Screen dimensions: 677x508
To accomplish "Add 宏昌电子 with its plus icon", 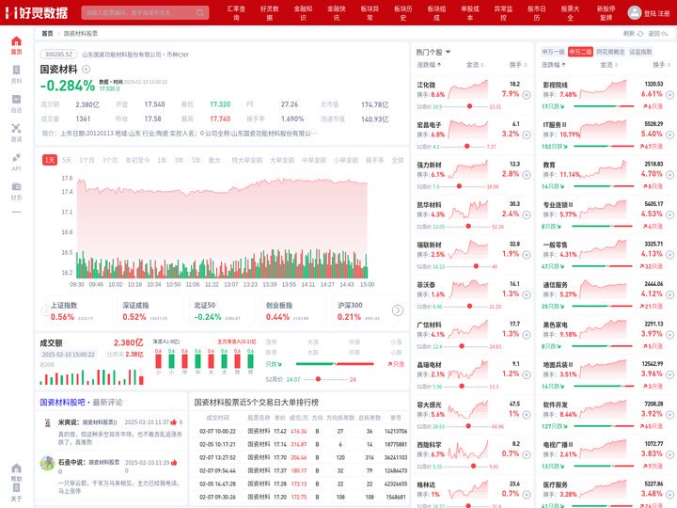I will click(x=527, y=135).
